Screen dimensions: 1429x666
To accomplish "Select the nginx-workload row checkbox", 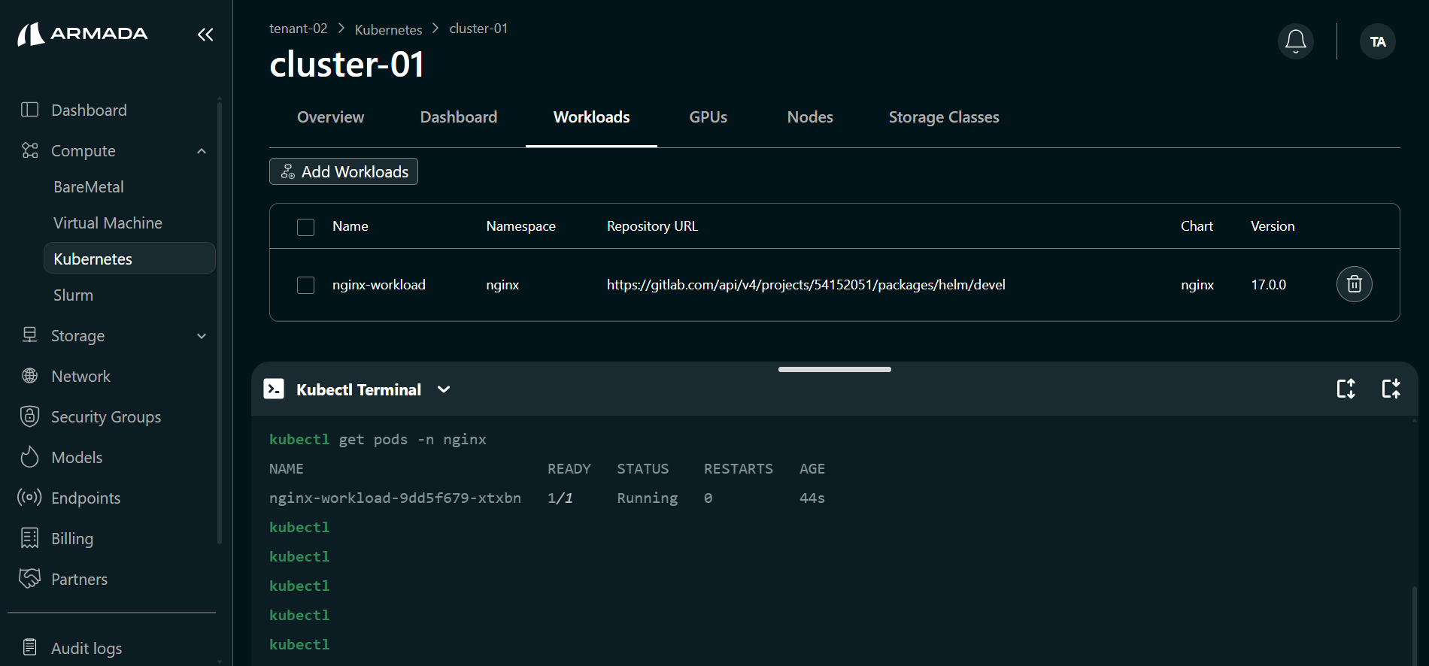I will click(x=305, y=286).
